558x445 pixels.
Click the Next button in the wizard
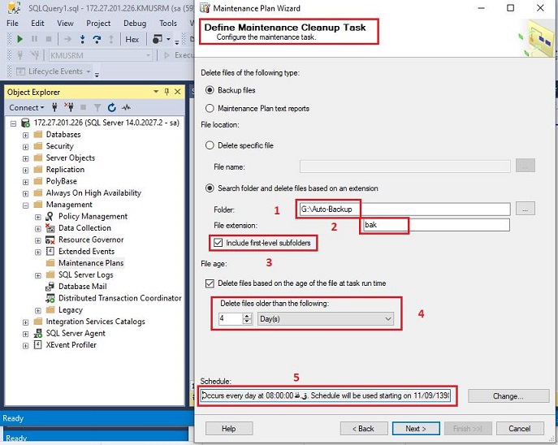coord(415,428)
